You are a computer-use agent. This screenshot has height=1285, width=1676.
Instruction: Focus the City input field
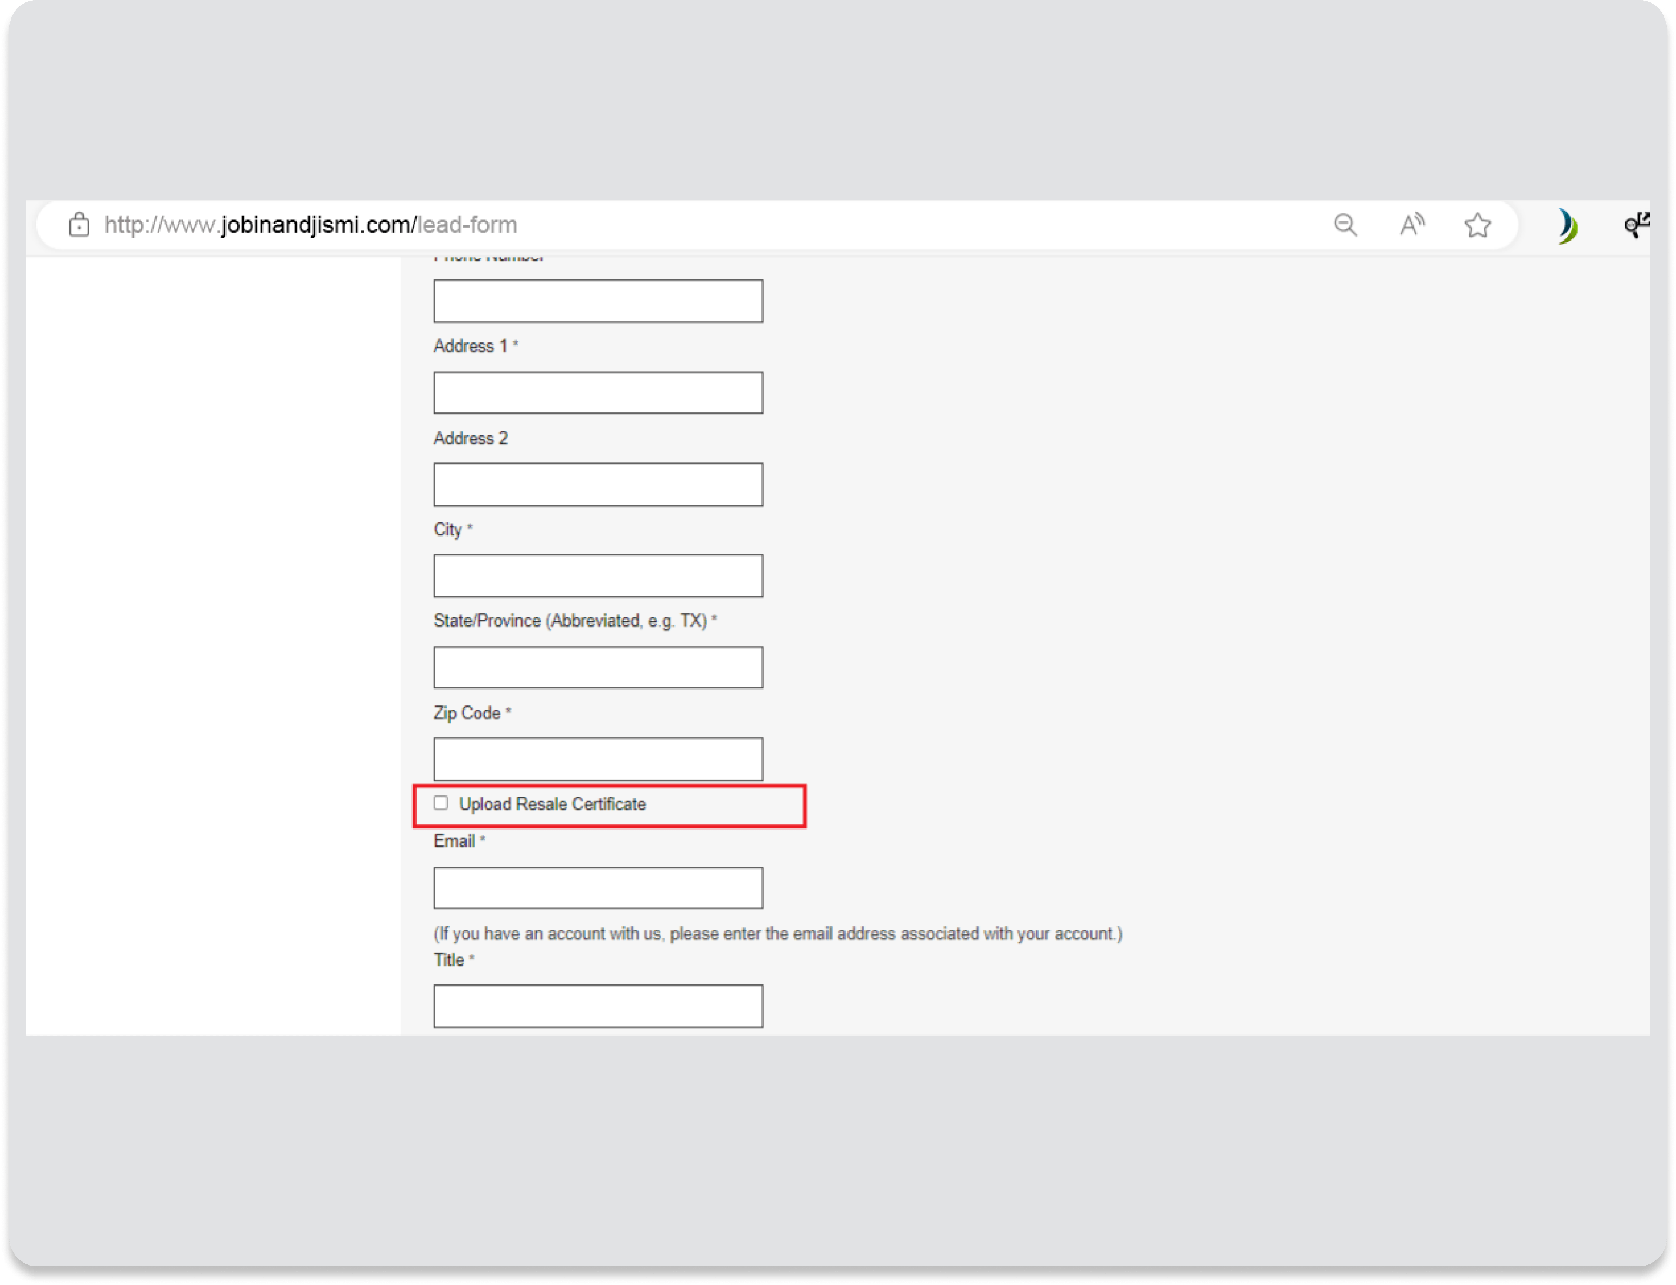[597, 575]
